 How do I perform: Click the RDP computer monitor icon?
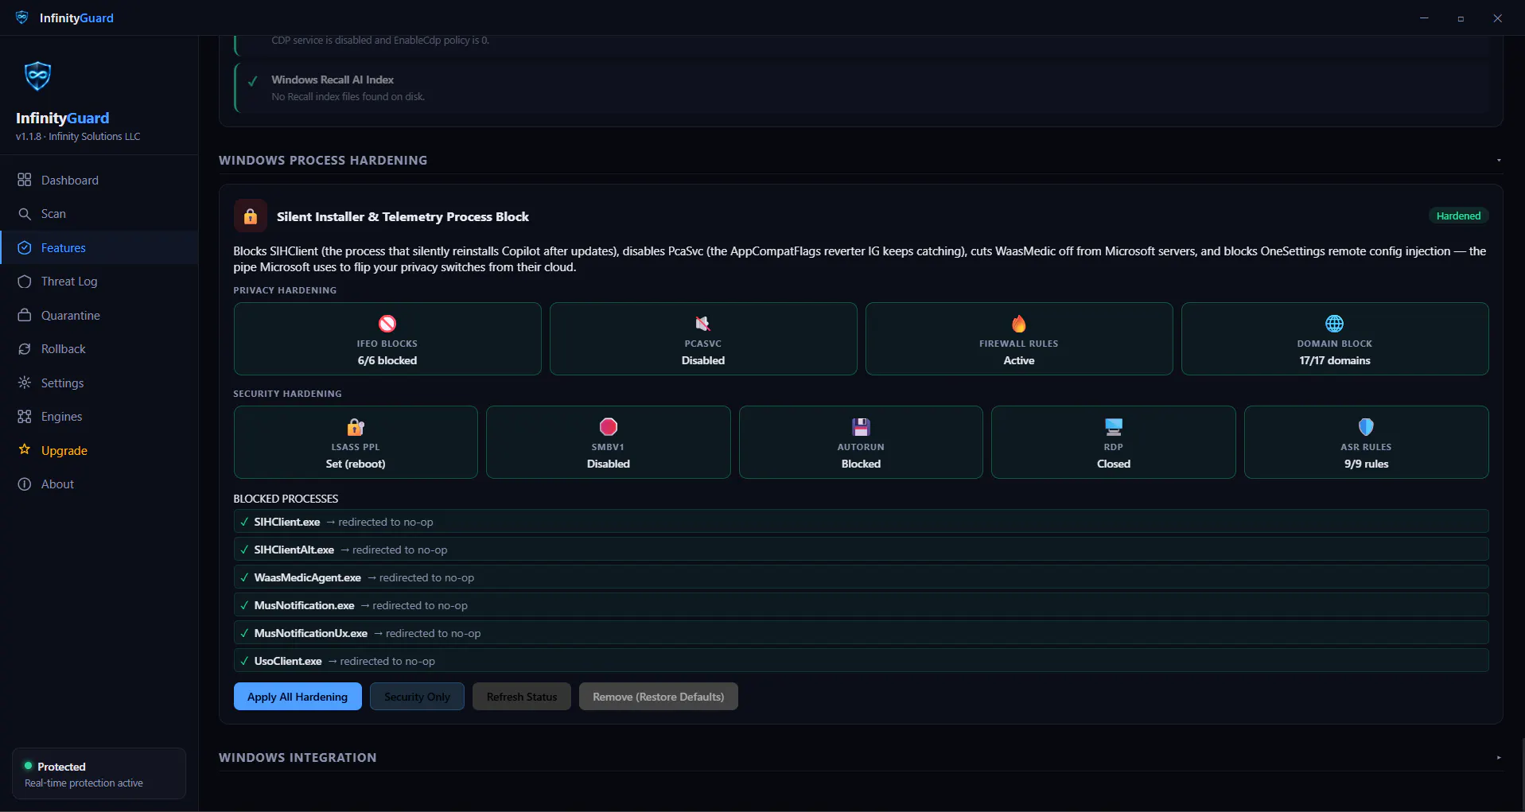point(1114,427)
